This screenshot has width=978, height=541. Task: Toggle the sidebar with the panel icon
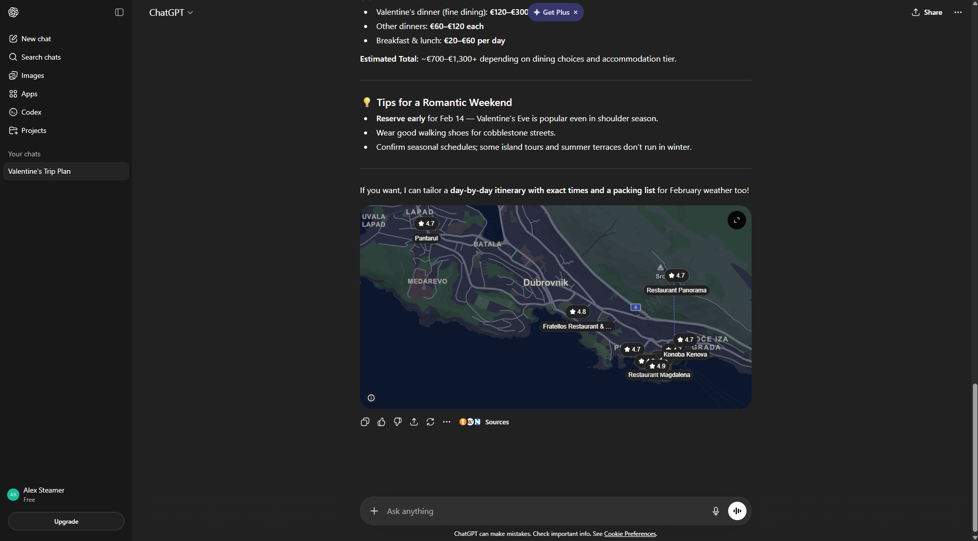pyautogui.click(x=119, y=12)
